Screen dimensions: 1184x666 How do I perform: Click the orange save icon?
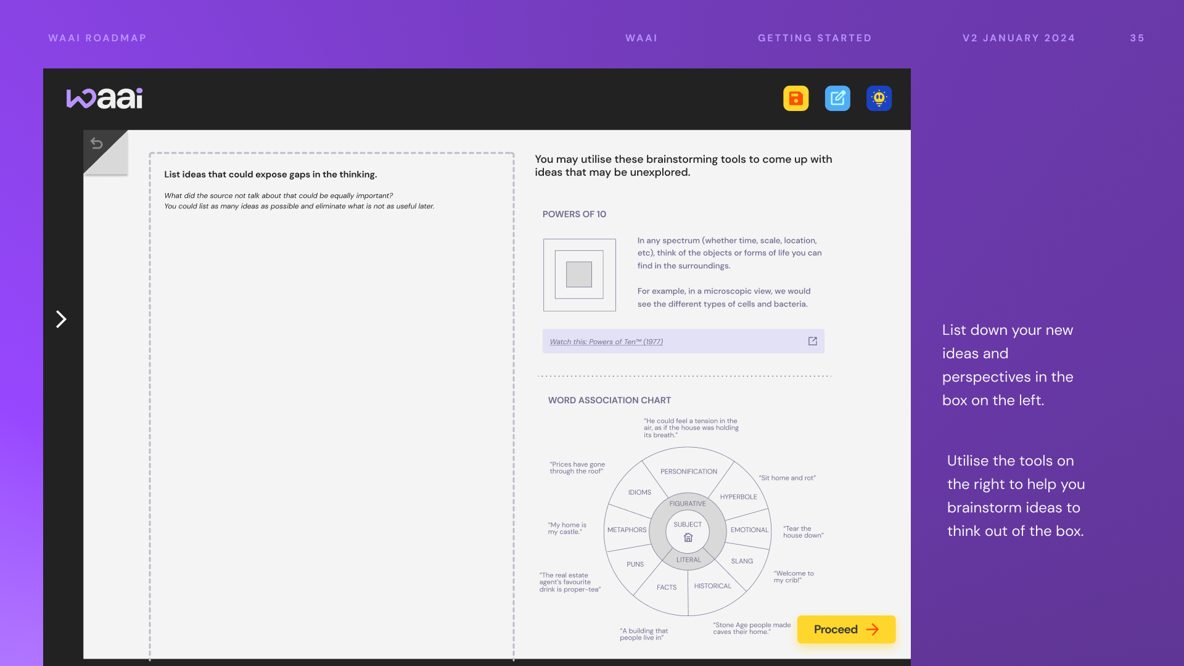[x=795, y=99]
